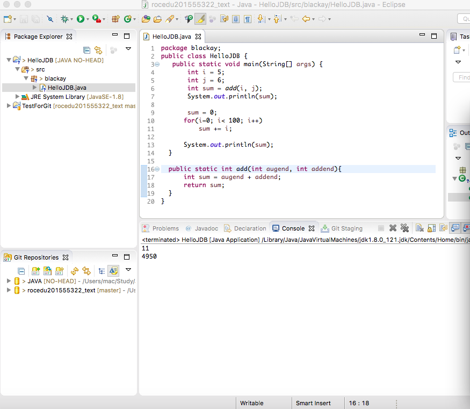Collapse All in Git Repositories view
470x409 pixels.
coord(21,271)
